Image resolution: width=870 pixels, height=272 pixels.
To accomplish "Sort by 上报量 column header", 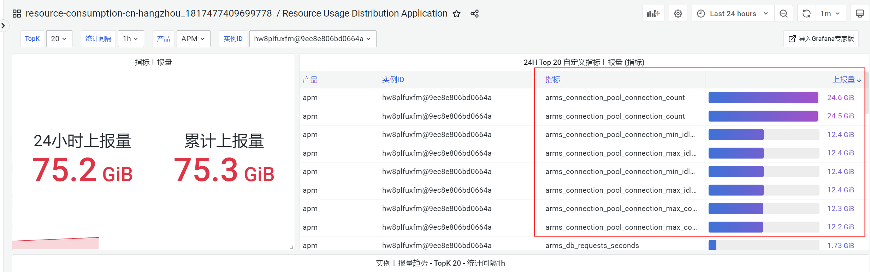I will (x=847, y=80).
